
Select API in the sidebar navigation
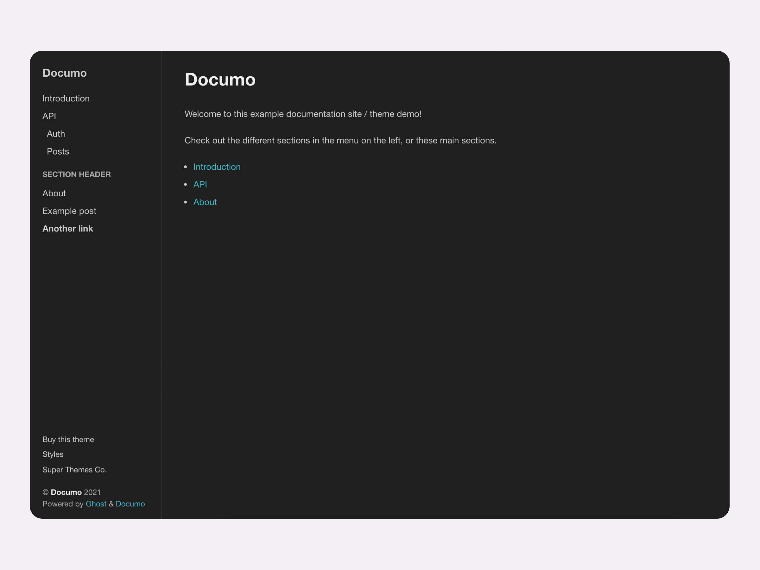[x=49, y=116]
